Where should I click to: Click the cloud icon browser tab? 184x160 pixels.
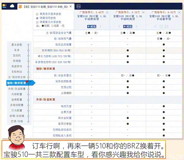tap(12, 6)
